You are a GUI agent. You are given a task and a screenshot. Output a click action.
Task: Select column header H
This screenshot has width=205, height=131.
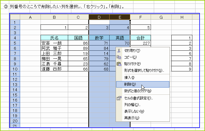click(x=182, y=17)
